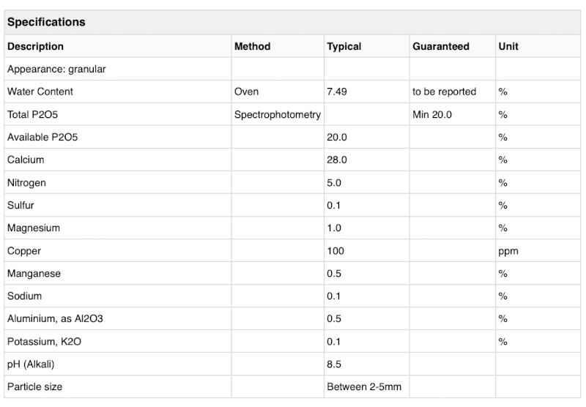Select the Description column header
The width and height of the screenshot is (586, 407).
point(35,46)
